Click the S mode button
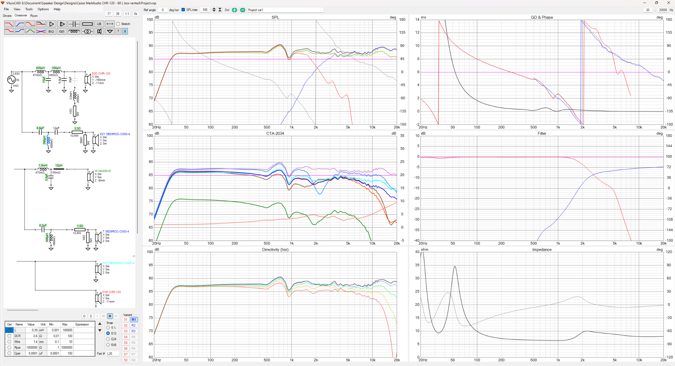The image size is (675, 366). point(91,316)
